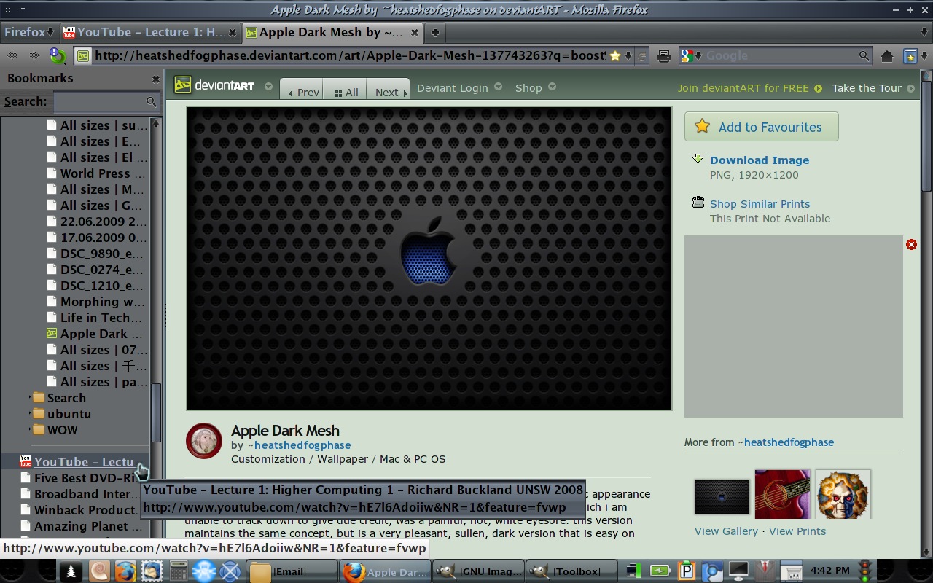This screenshot has width=933, height=583.
Task: Close the YouTube Lecture 1 tab
Action: pos(233,32)
